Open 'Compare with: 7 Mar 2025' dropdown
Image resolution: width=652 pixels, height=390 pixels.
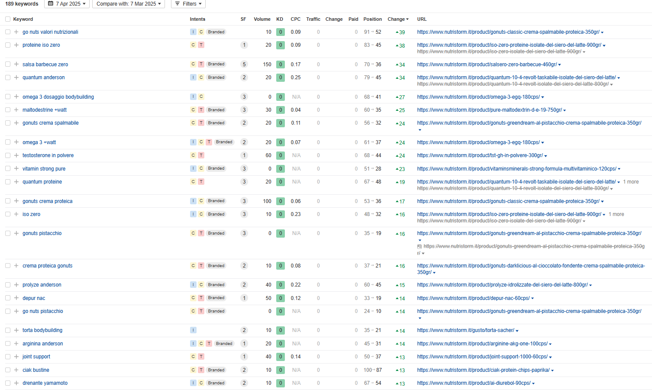(128, 4)
